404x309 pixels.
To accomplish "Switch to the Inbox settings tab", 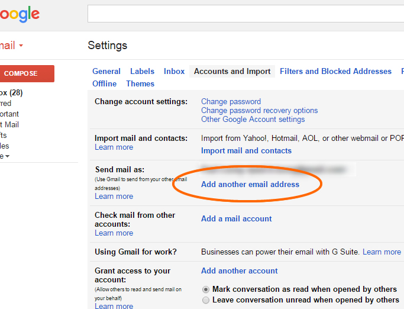I will 174,71.
